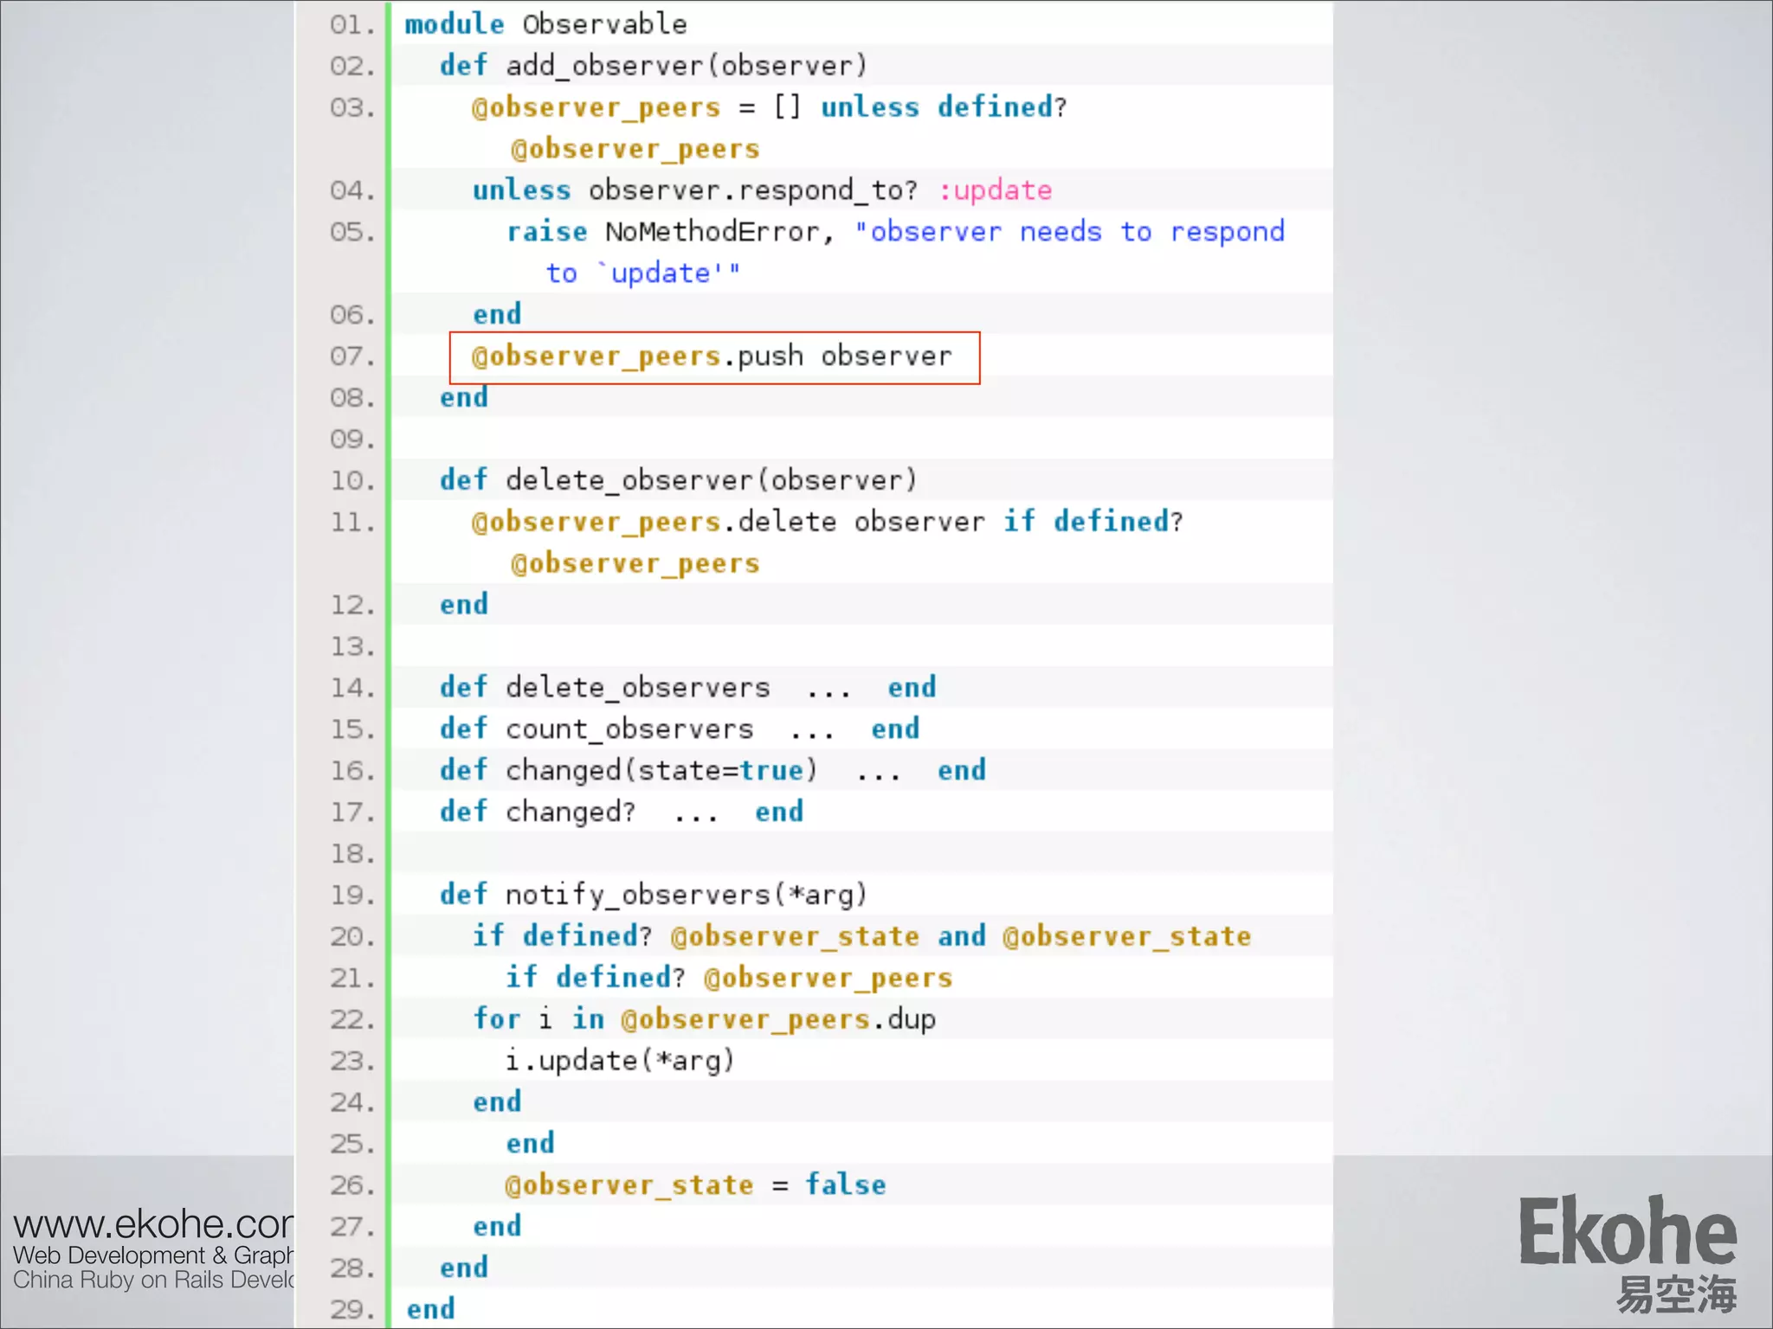The image size is (1773, 1329).
Task: Click 'if defined? @observer_peers' on line 21
Action: coord(729,978)
